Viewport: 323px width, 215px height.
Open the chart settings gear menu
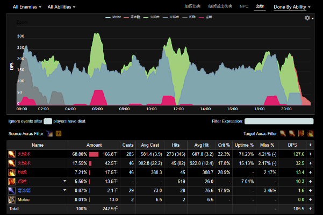308,18
